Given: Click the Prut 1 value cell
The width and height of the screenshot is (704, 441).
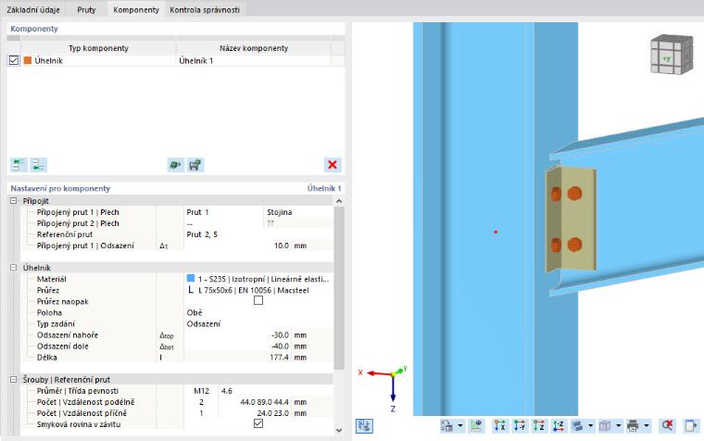Looking at the screenshot, I should click(223, 212).
